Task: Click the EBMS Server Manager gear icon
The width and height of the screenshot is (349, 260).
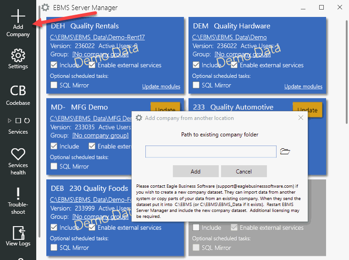Action: point(45,7)
